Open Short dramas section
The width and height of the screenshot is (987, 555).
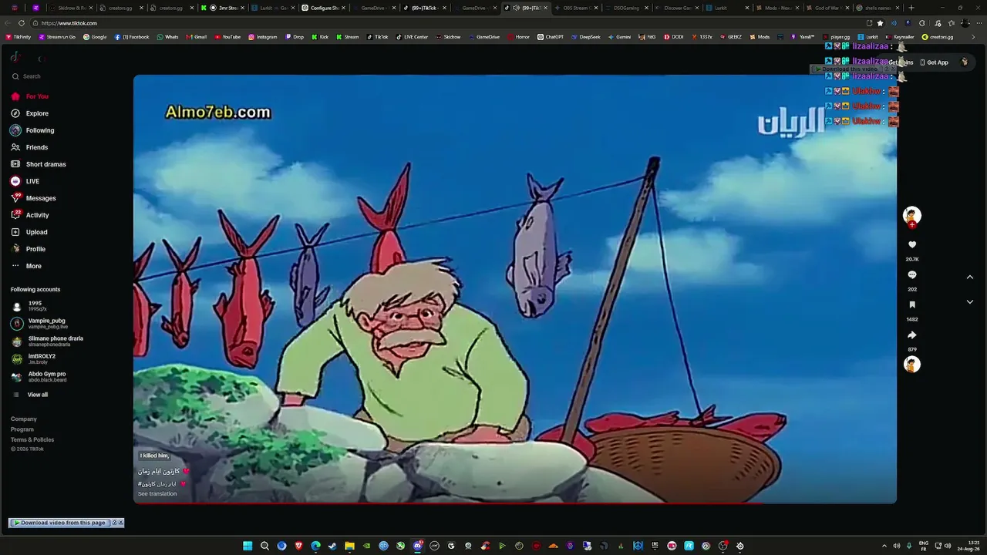(x=38, y=164)
